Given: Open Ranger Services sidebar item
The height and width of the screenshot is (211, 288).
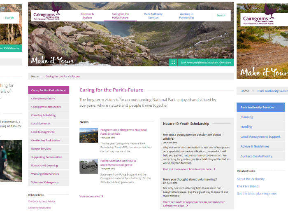Looking at the screenshot, I should [49, 149].
